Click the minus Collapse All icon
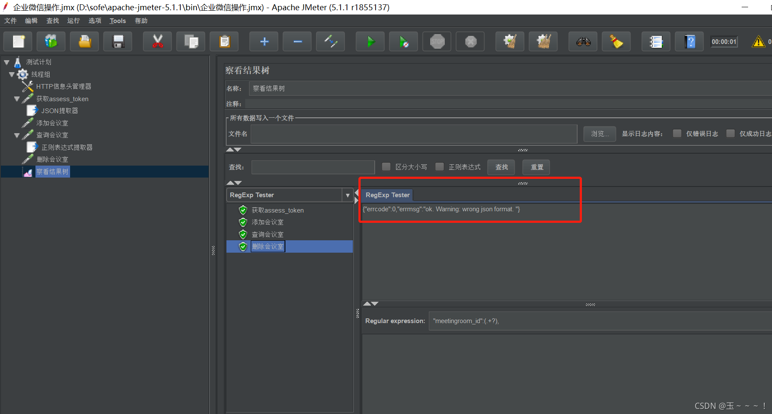Viewport: 772px width, 414px height. coord(297,41)
